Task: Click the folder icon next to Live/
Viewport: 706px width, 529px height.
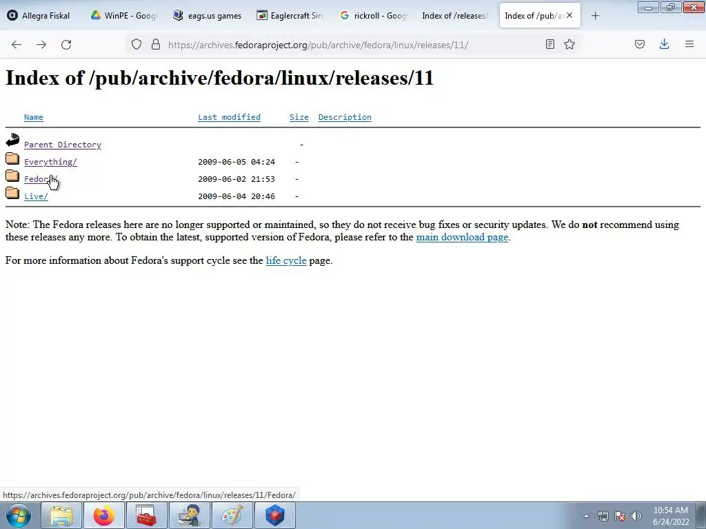Action: pos(12,193)
